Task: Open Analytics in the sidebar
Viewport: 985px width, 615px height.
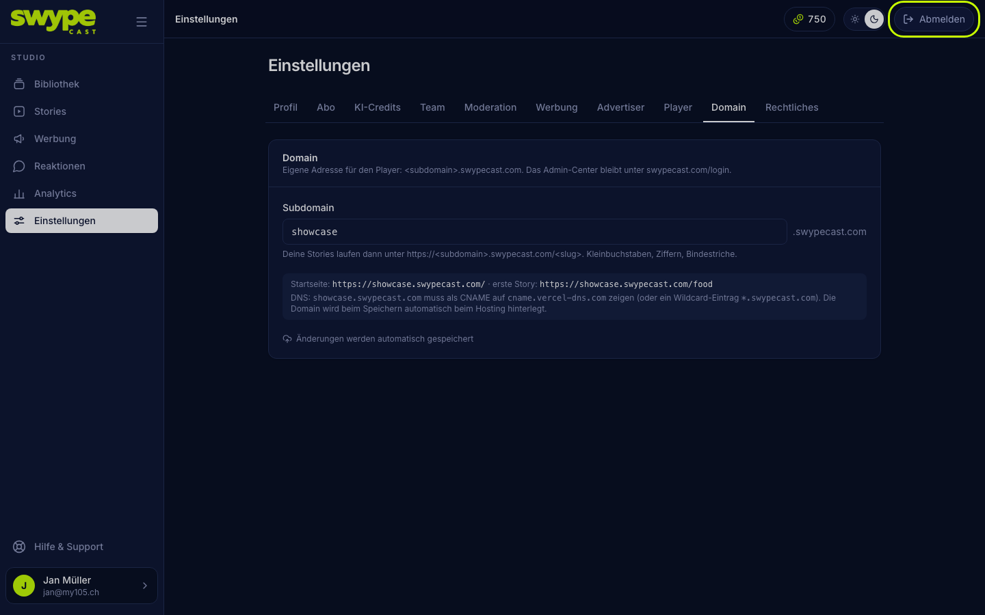Action: [82, 193]
